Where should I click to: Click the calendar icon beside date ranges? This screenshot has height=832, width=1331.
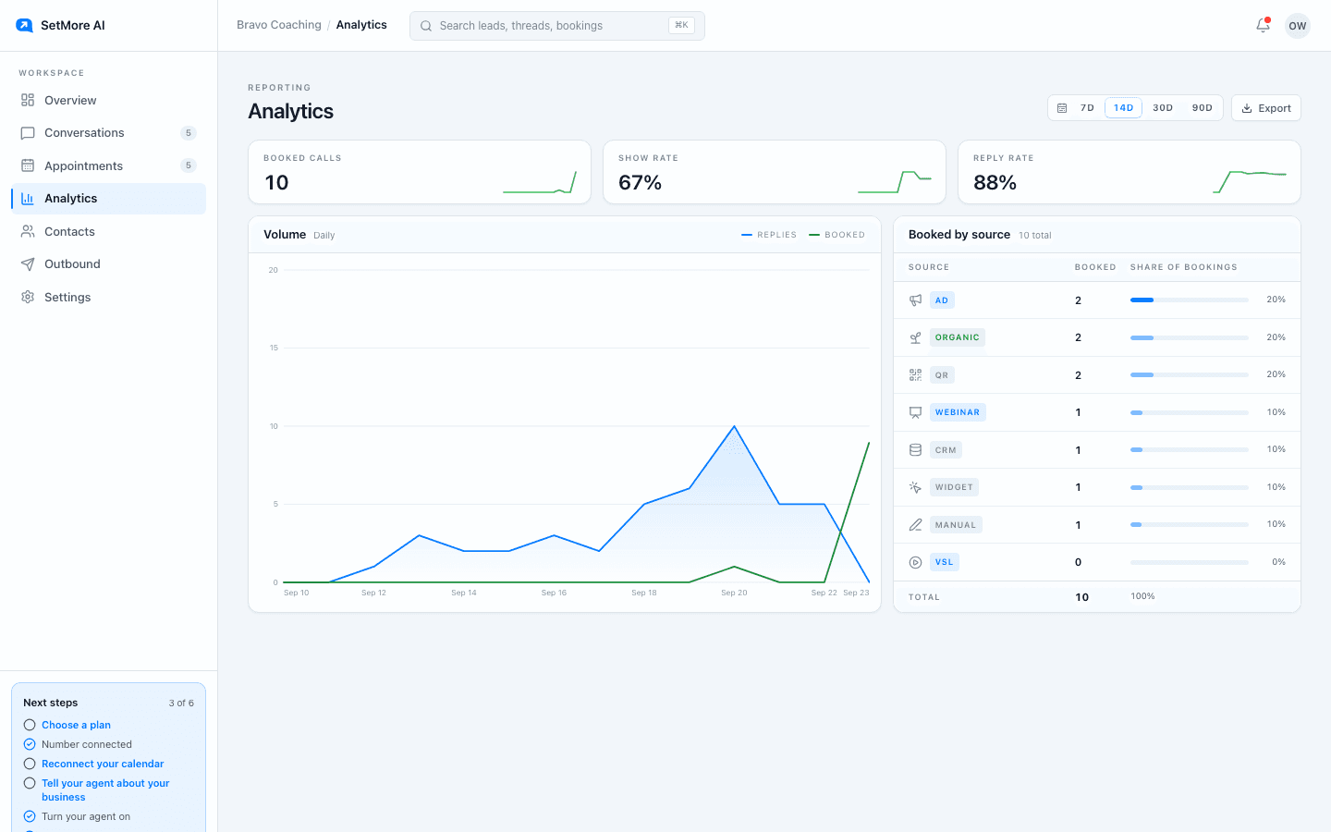[1062, 108]
